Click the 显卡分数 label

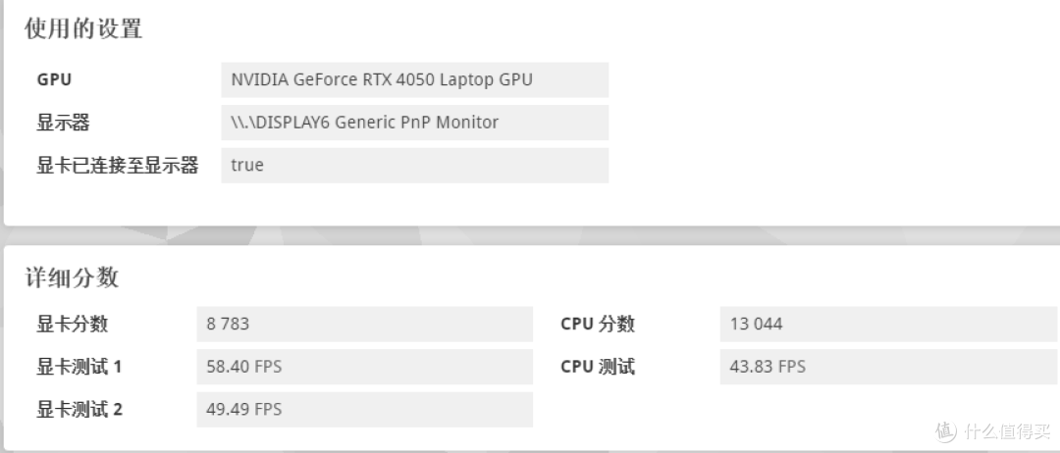pos(72,324)
